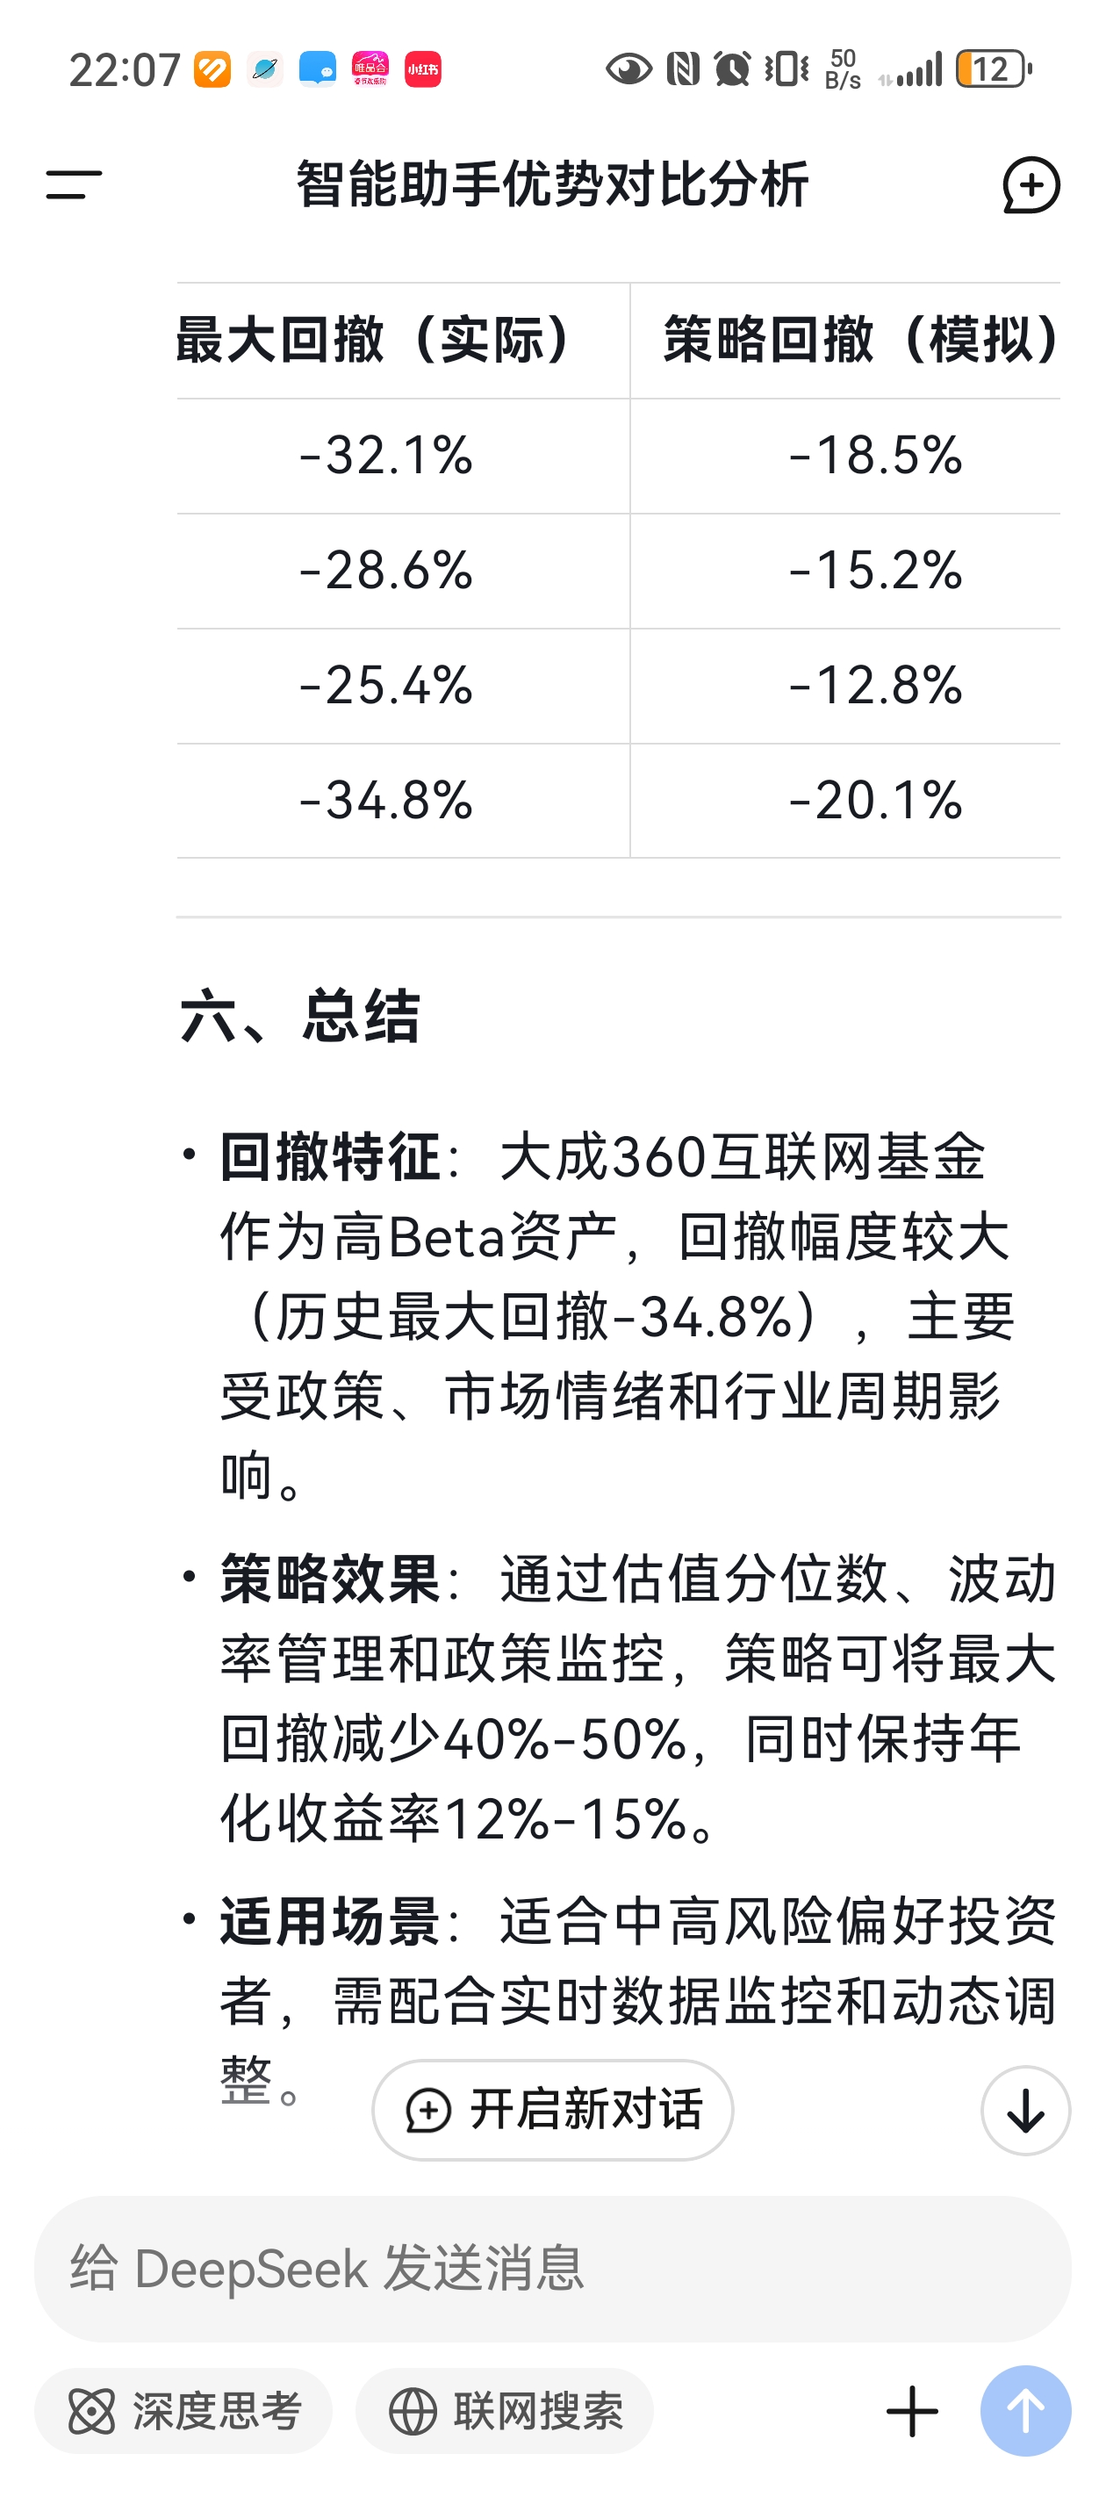Toggle 深度思考 deep thinking mode
This screenshot has width=1106, height=2497.
pyautogui.click(x=184, y=2410)
